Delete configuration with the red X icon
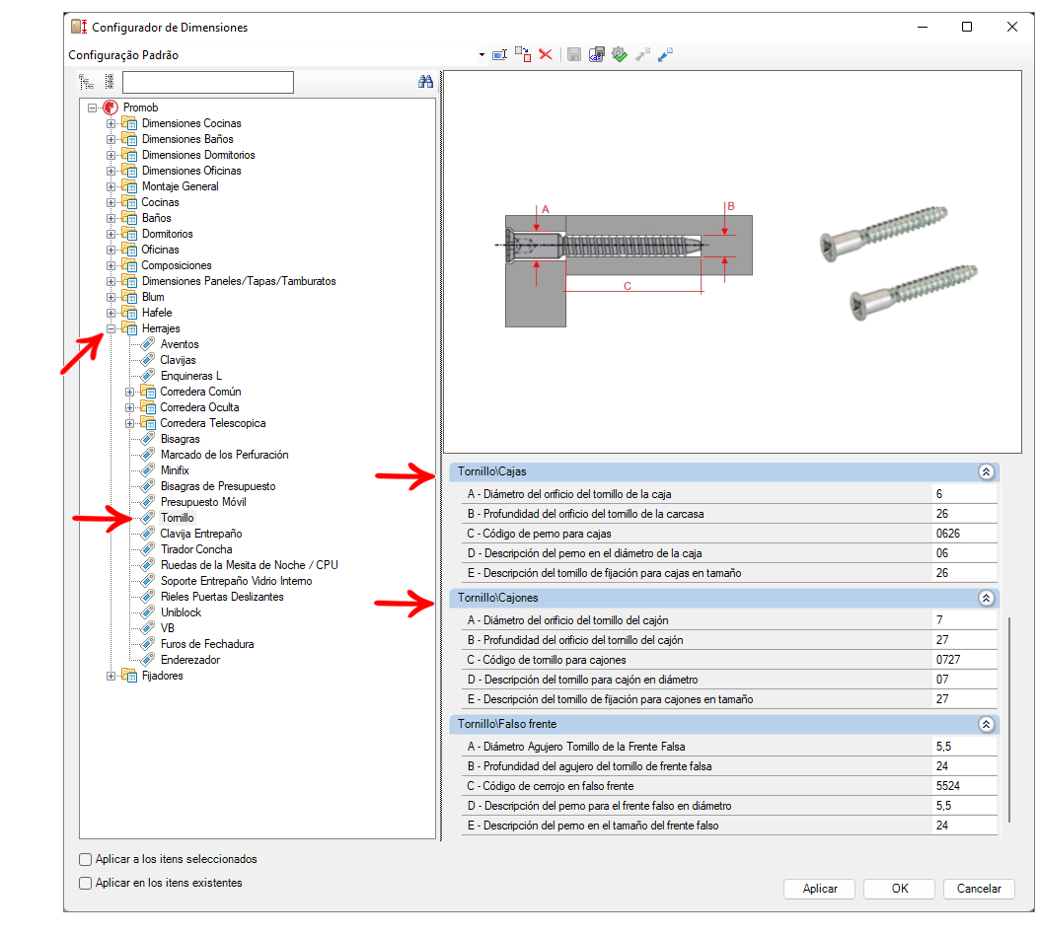 point(546,55)
